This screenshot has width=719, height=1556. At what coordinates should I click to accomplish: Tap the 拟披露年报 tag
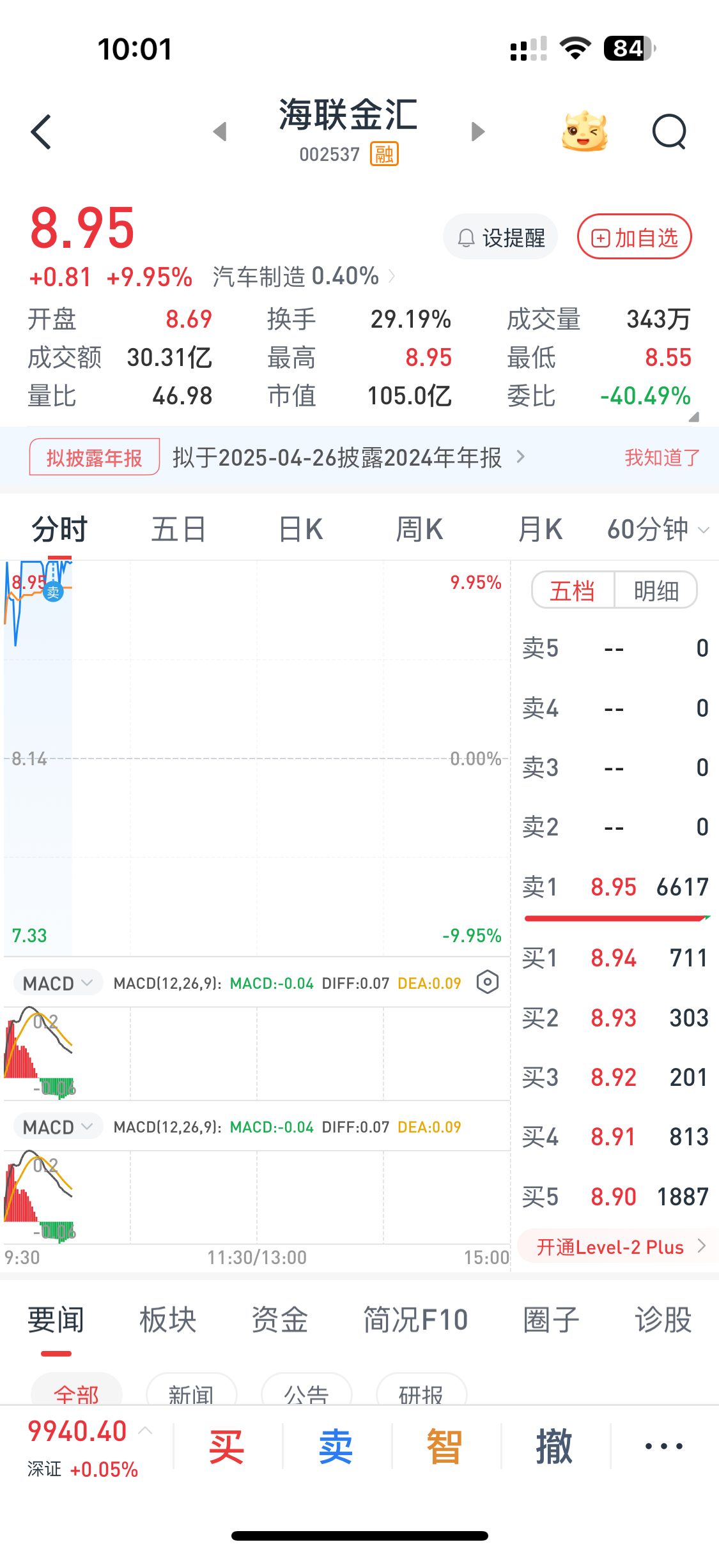[94, 457]
